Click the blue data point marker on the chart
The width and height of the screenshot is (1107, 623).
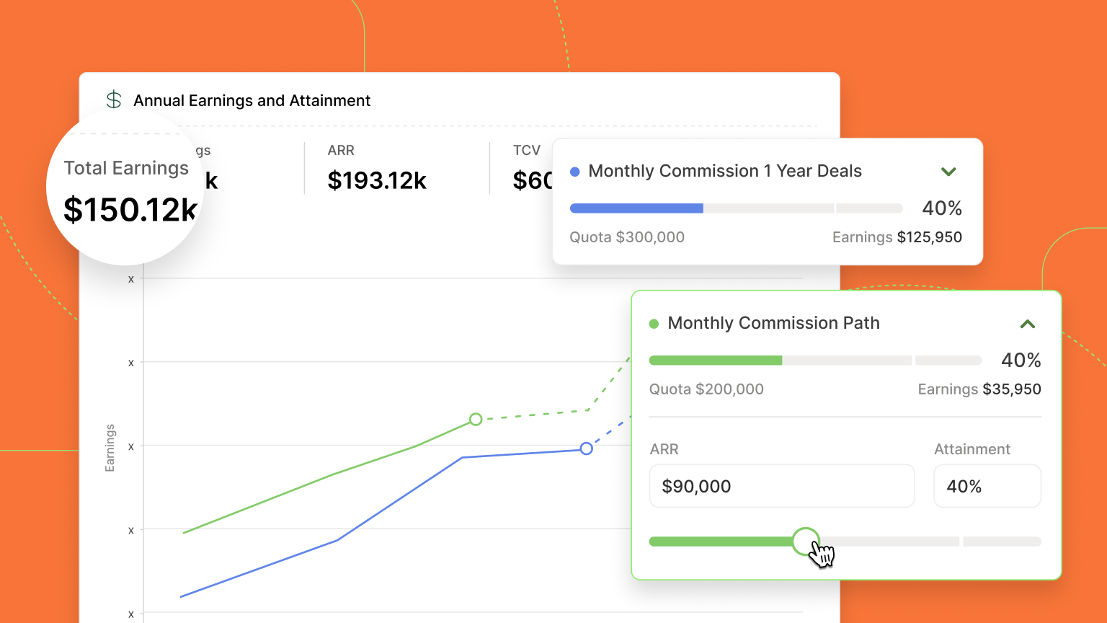586,449
